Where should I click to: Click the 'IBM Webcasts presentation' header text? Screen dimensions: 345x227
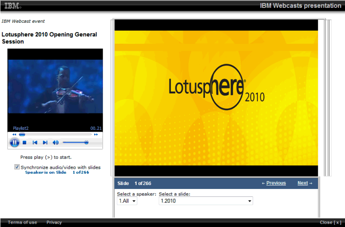[301, 6]
